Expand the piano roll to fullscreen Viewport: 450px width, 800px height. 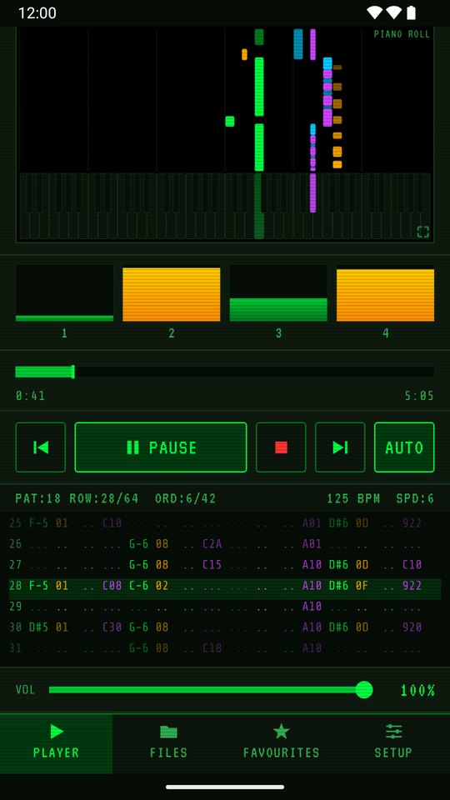tap(423, 232)
